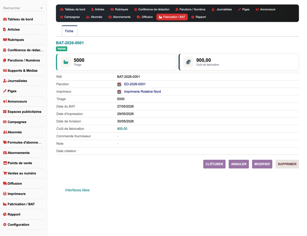The height and width of the screenshot is (236, 307).
Task: Click the 29/05/2026 Date d'impression value
Action: point(125,114)
